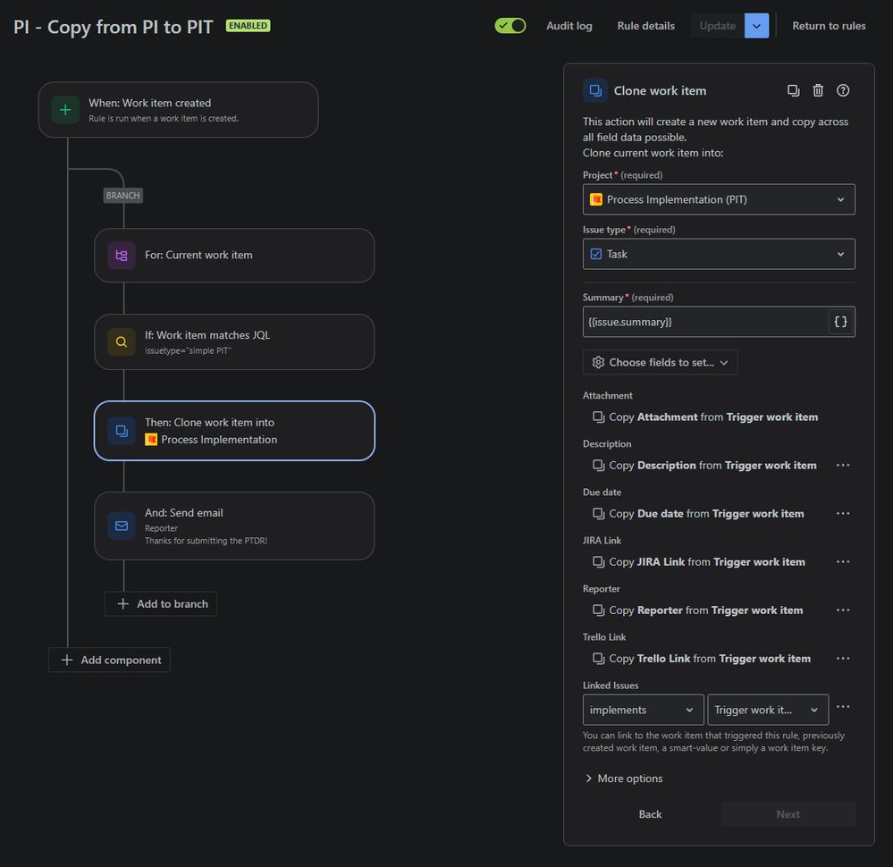893x867 pixels.
Task: Open the Issue type dropdown set to Task
Action: [719, 254]
